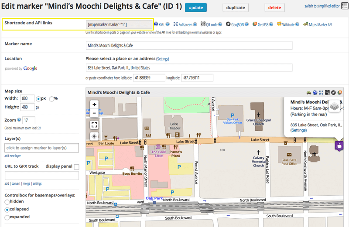
Task: Click the KML globe icon in map panel
Action: click(x=315, y=93)
